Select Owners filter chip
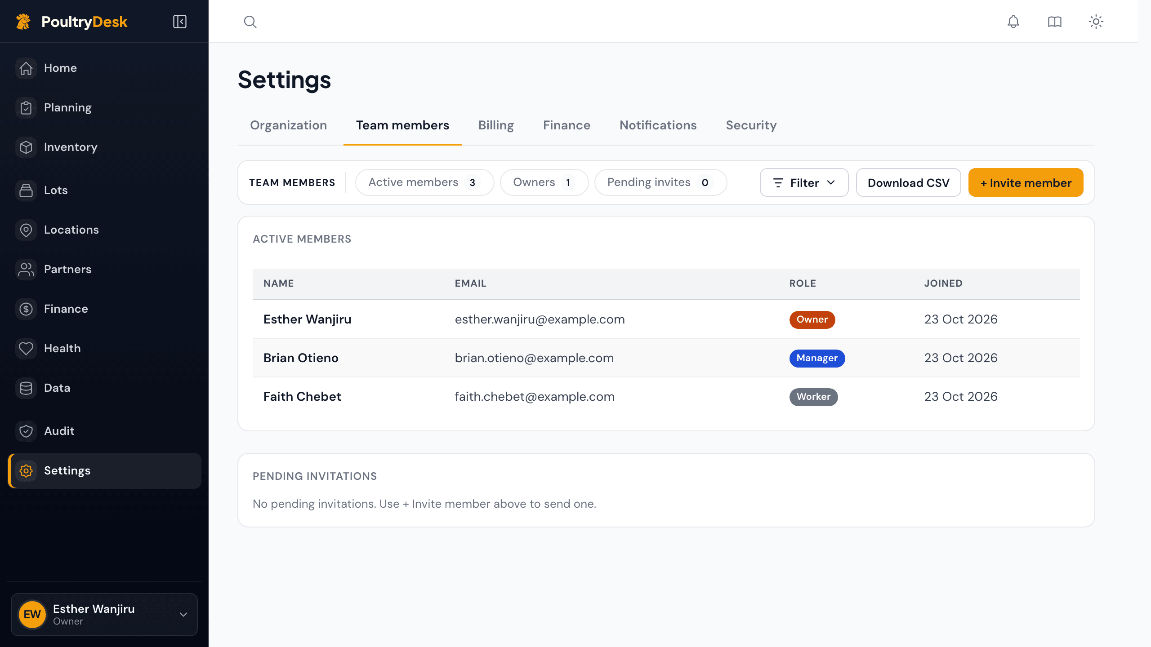 (544, 182)
